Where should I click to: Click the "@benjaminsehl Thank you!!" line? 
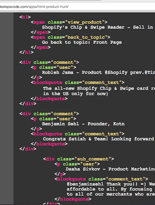click(111, 184)
